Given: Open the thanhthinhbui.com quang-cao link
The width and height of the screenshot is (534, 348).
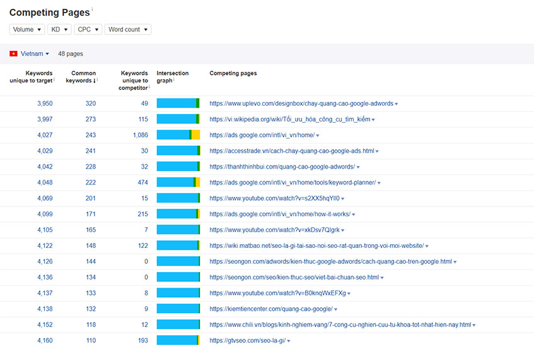Looking at the screenshot, I should tap(282, 167).
